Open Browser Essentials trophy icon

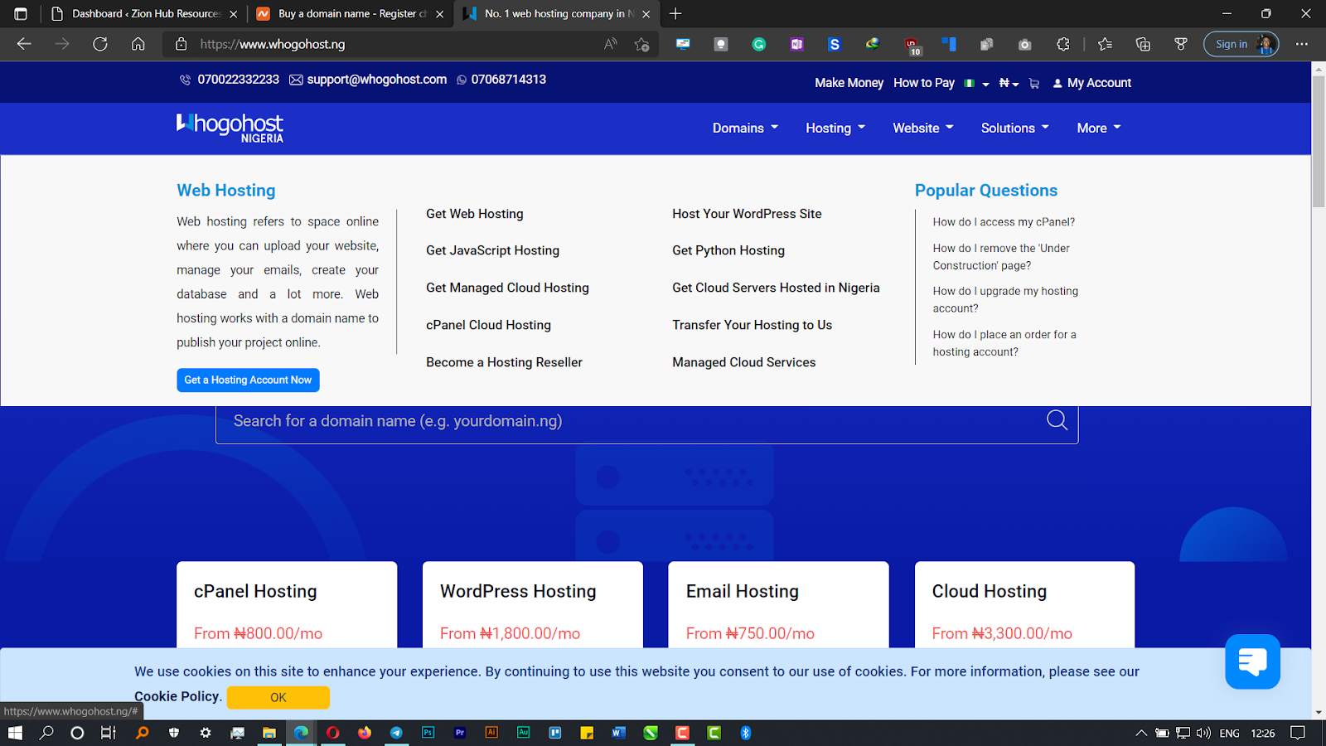1181,44
